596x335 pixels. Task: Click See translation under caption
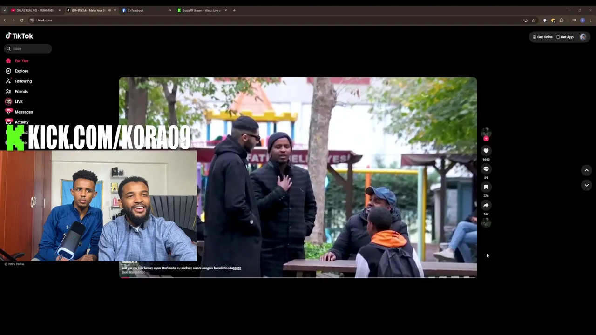134,272
